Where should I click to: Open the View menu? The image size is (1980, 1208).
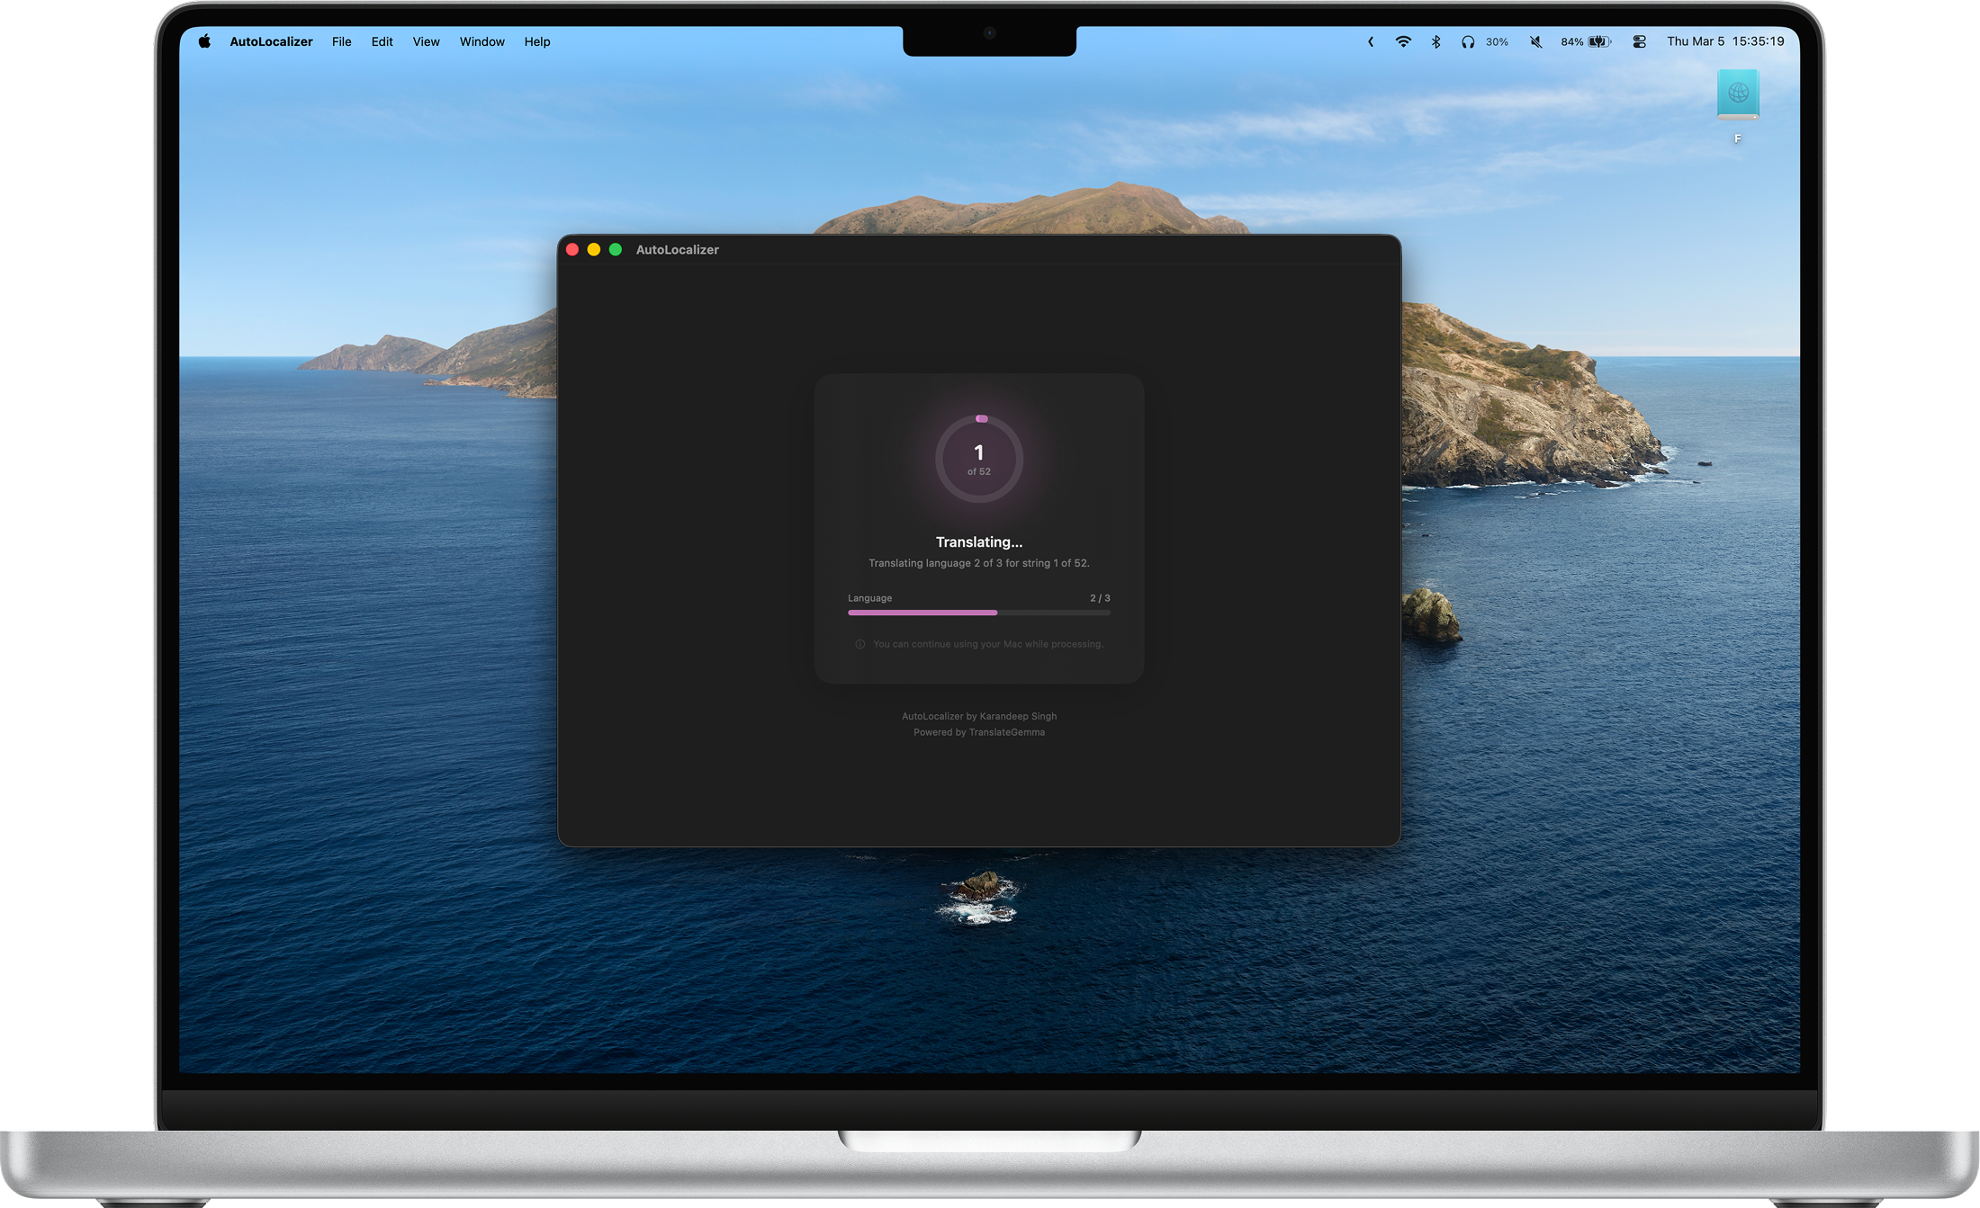(x=426, y=41)
